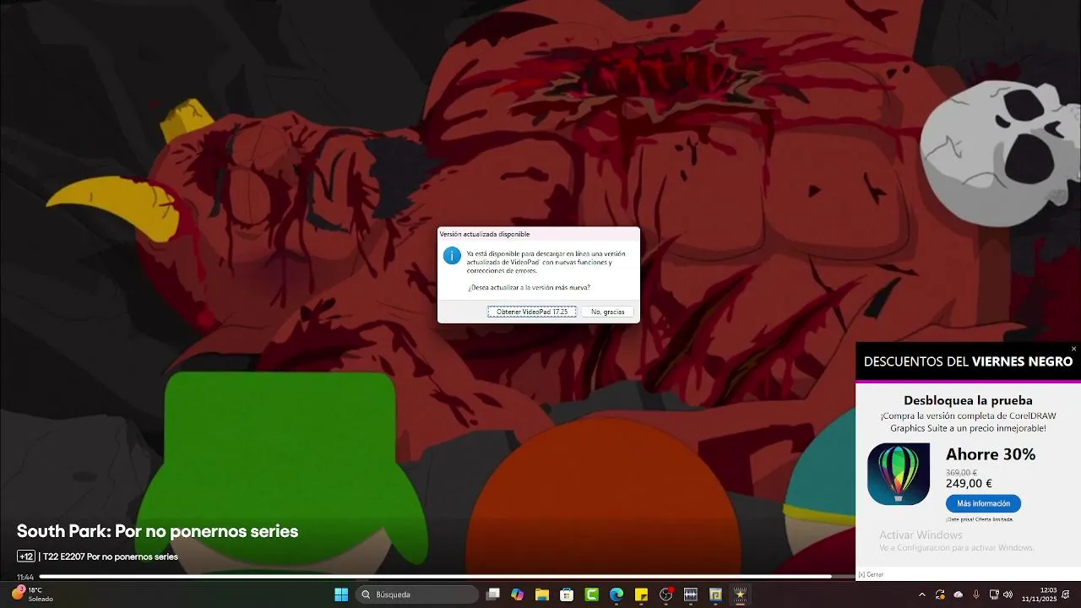This screenshot has width=1081, height=608.
Task: Close the Viernes Negro ad with X
Action: 1073,349
